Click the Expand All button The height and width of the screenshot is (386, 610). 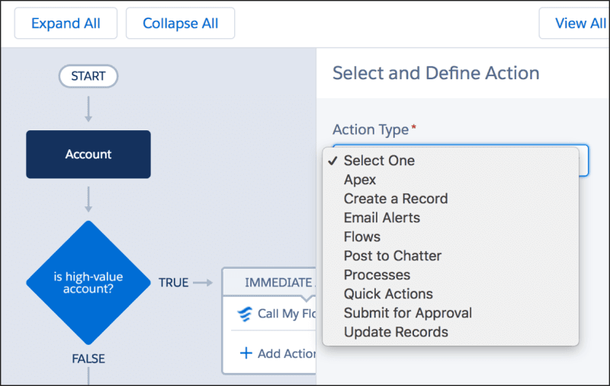[x=66, y=24]
